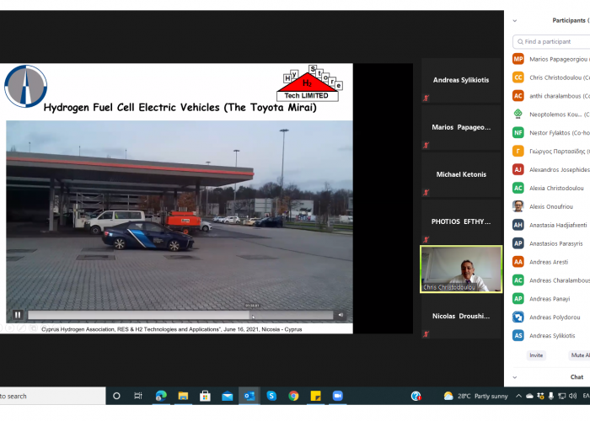
Task: Select Andreas Sylikiotis AS avatar
Action: [x=518, y=335]
